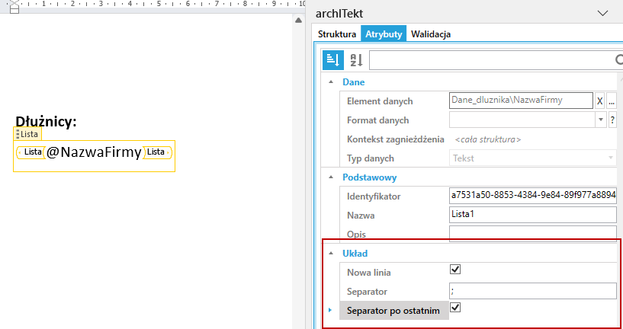This screenshot has height=329, width=623.
Task: Click the Układ section header
Action: (x=355, y=253)
